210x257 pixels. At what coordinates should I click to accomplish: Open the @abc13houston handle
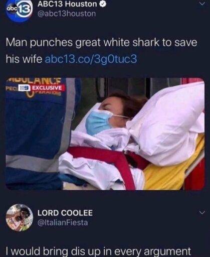67,14
